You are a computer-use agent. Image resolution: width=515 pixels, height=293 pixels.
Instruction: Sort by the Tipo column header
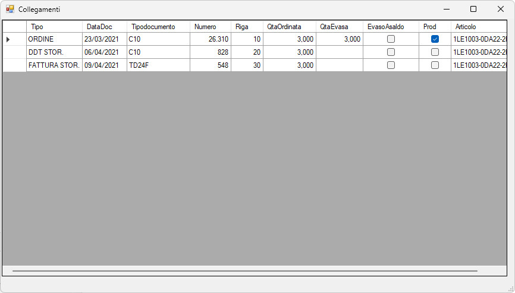pyautogui.click(x=54, y=27)
